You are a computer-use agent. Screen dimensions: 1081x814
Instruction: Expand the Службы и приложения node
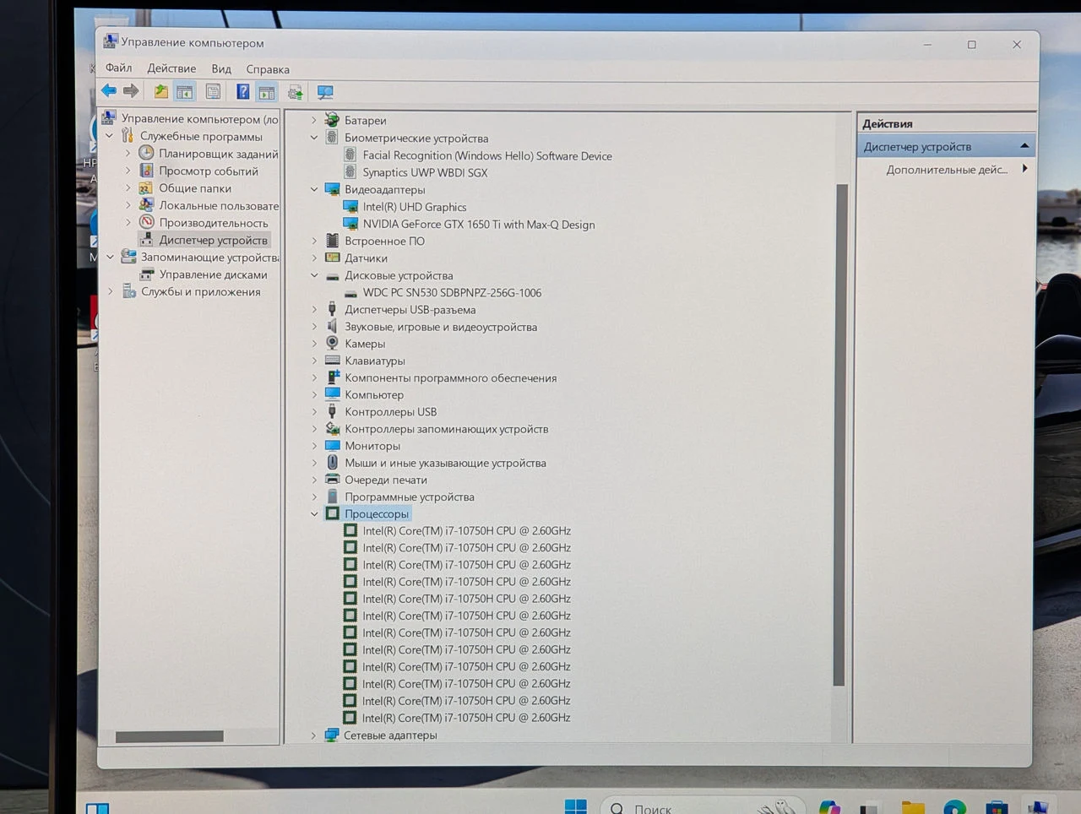click(x=110, y=291)
